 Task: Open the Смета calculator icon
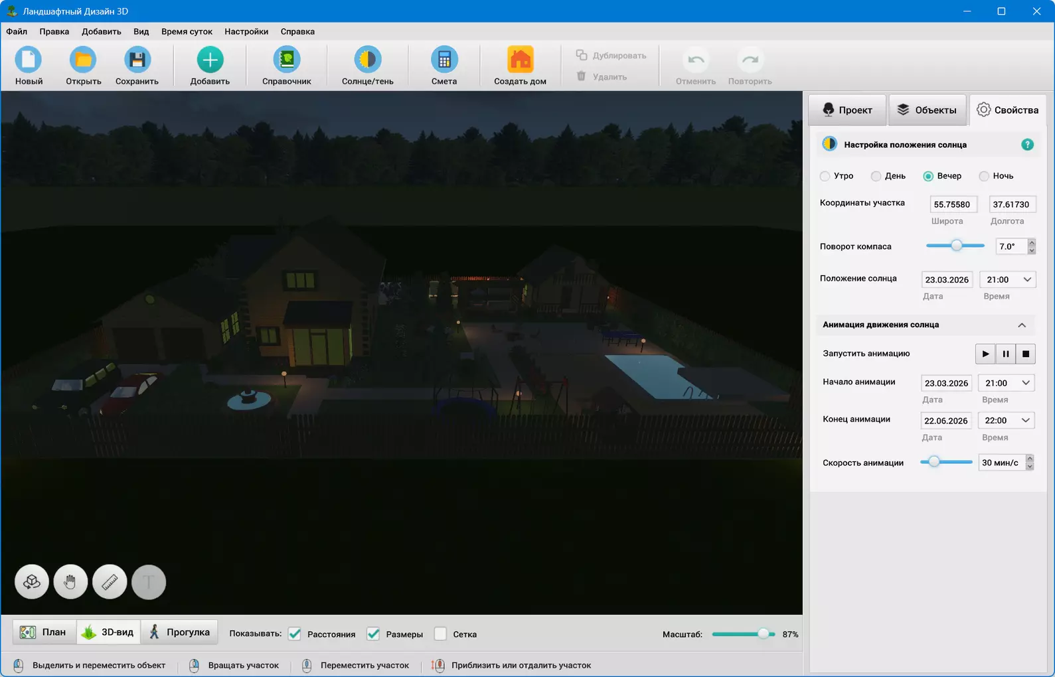pyautogui.click(x=444, y=60)
